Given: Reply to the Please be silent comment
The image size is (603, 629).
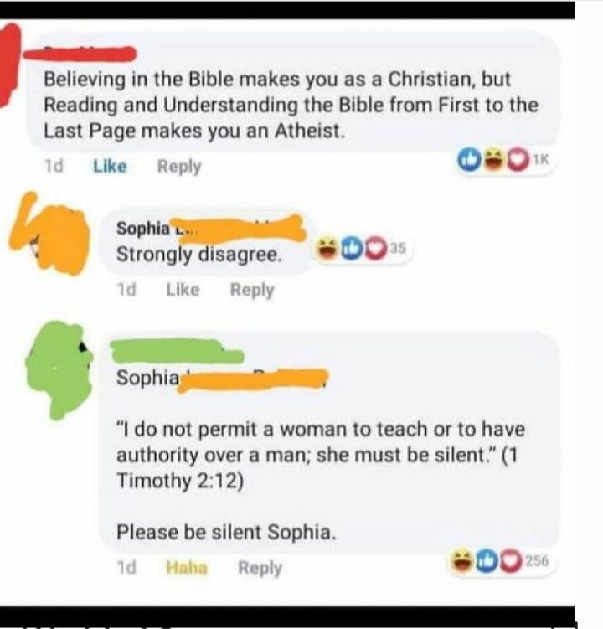Looking at the screenshot, I should click(x=260, y=568).
